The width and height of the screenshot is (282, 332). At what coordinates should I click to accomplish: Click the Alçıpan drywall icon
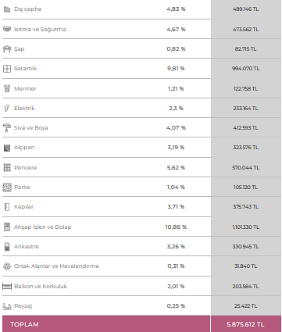(x=7, y=148)
